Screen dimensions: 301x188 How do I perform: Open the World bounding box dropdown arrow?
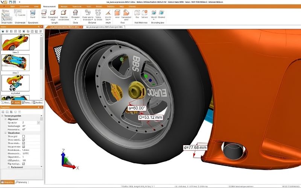(154, 20)
